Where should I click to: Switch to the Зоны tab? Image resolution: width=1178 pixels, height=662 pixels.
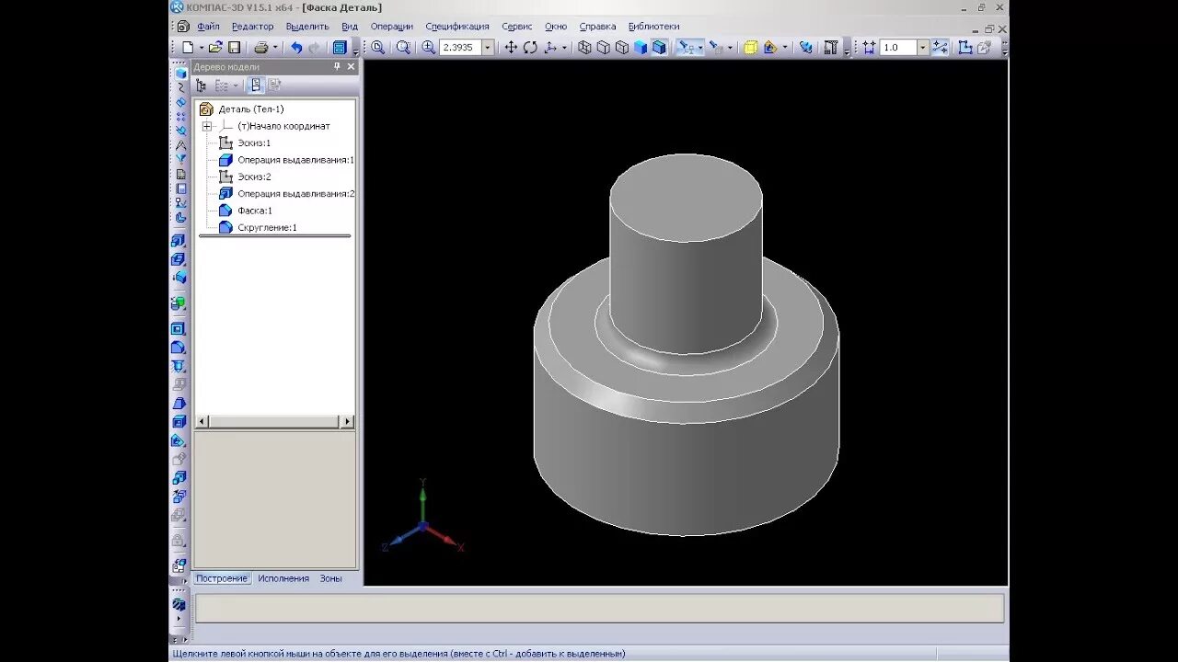click(331, 578)
